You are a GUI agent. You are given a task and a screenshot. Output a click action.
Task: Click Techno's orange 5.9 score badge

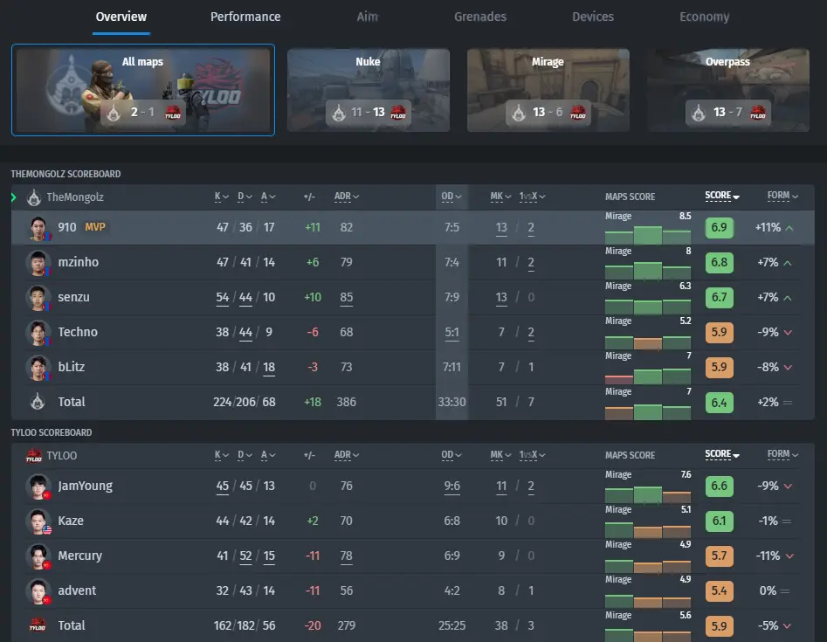coord(719,332)
